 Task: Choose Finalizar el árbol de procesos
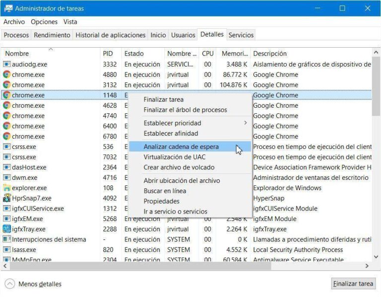coord(185,110)
